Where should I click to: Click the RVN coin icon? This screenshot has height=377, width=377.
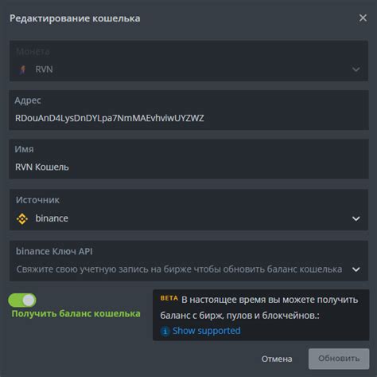23,69
